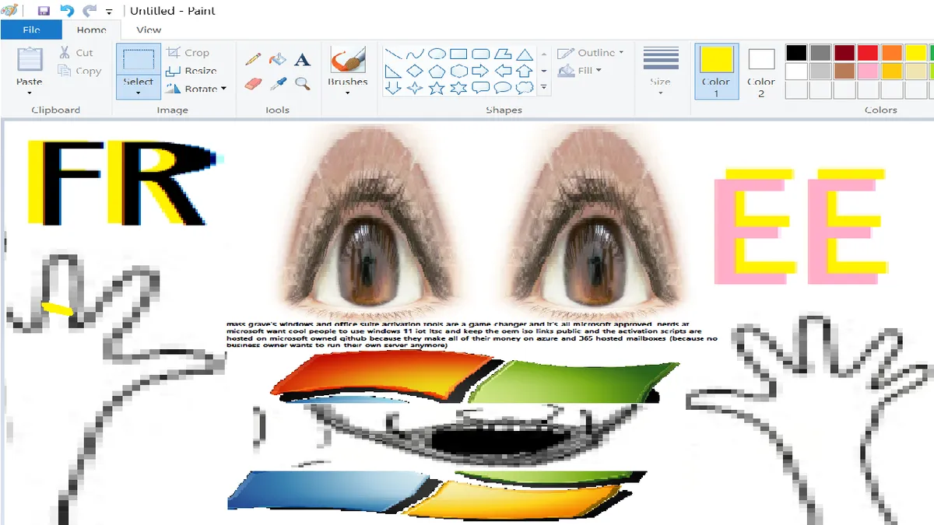This screenshot has width=934, height=525.
Task: Activate the Color 2 button
Action: [761, 71]
